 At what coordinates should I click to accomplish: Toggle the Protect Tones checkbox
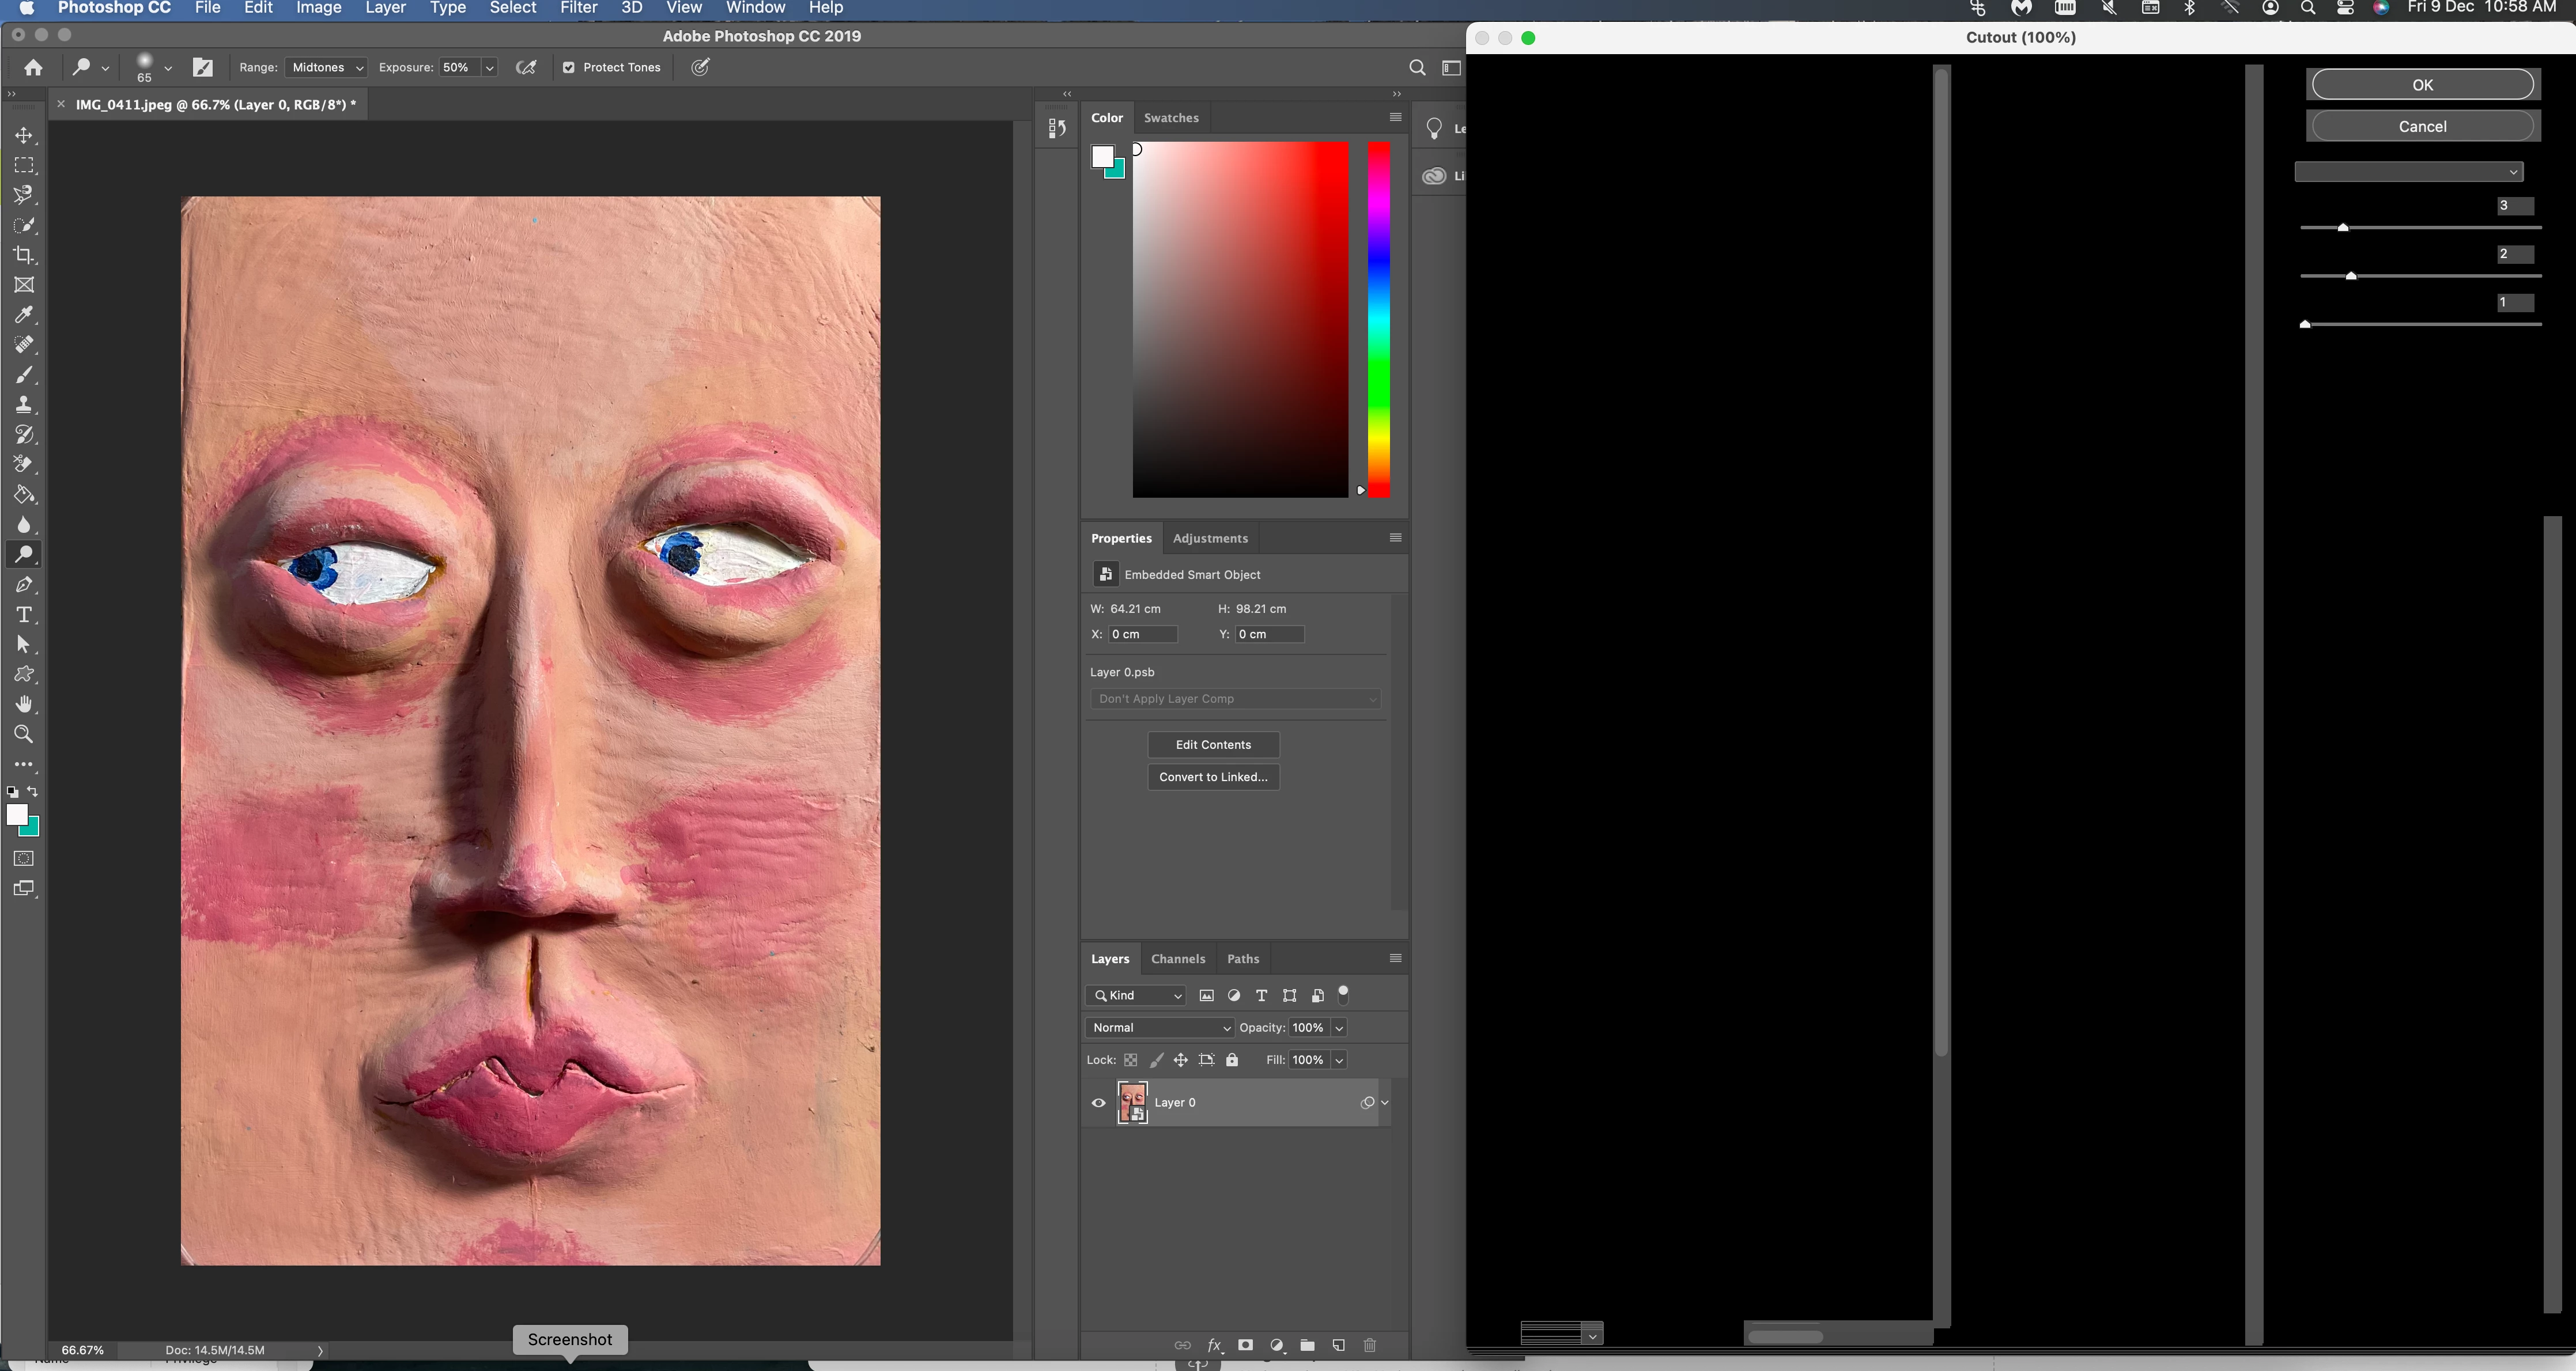tap(568, 68)
